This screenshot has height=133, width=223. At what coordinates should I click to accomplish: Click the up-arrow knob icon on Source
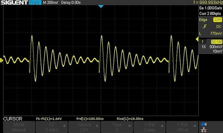(97, 126)
